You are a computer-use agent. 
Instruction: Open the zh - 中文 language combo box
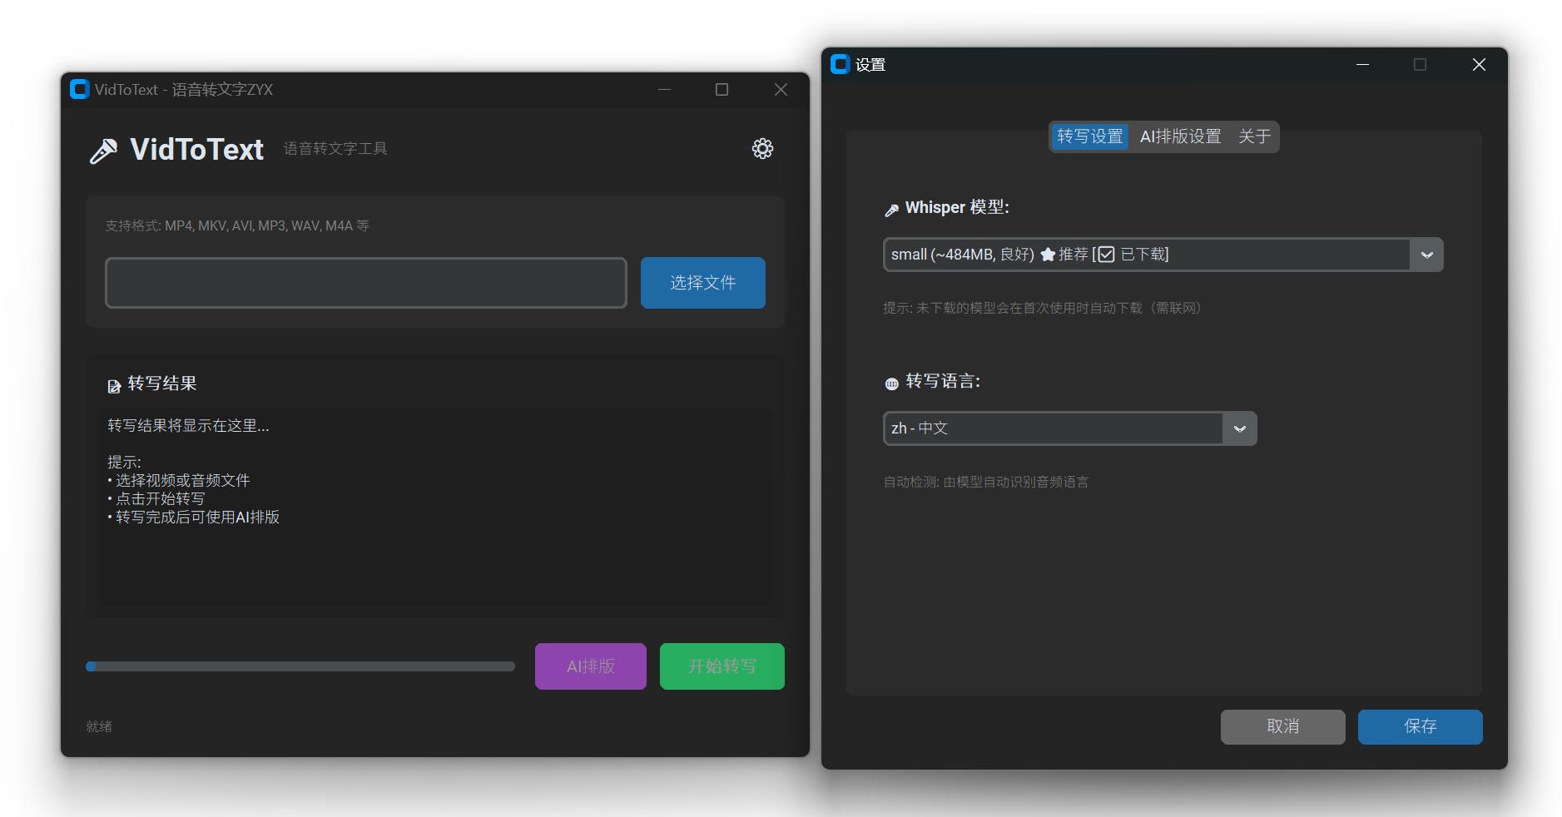pyautogui.click(x=1052, y=428)
